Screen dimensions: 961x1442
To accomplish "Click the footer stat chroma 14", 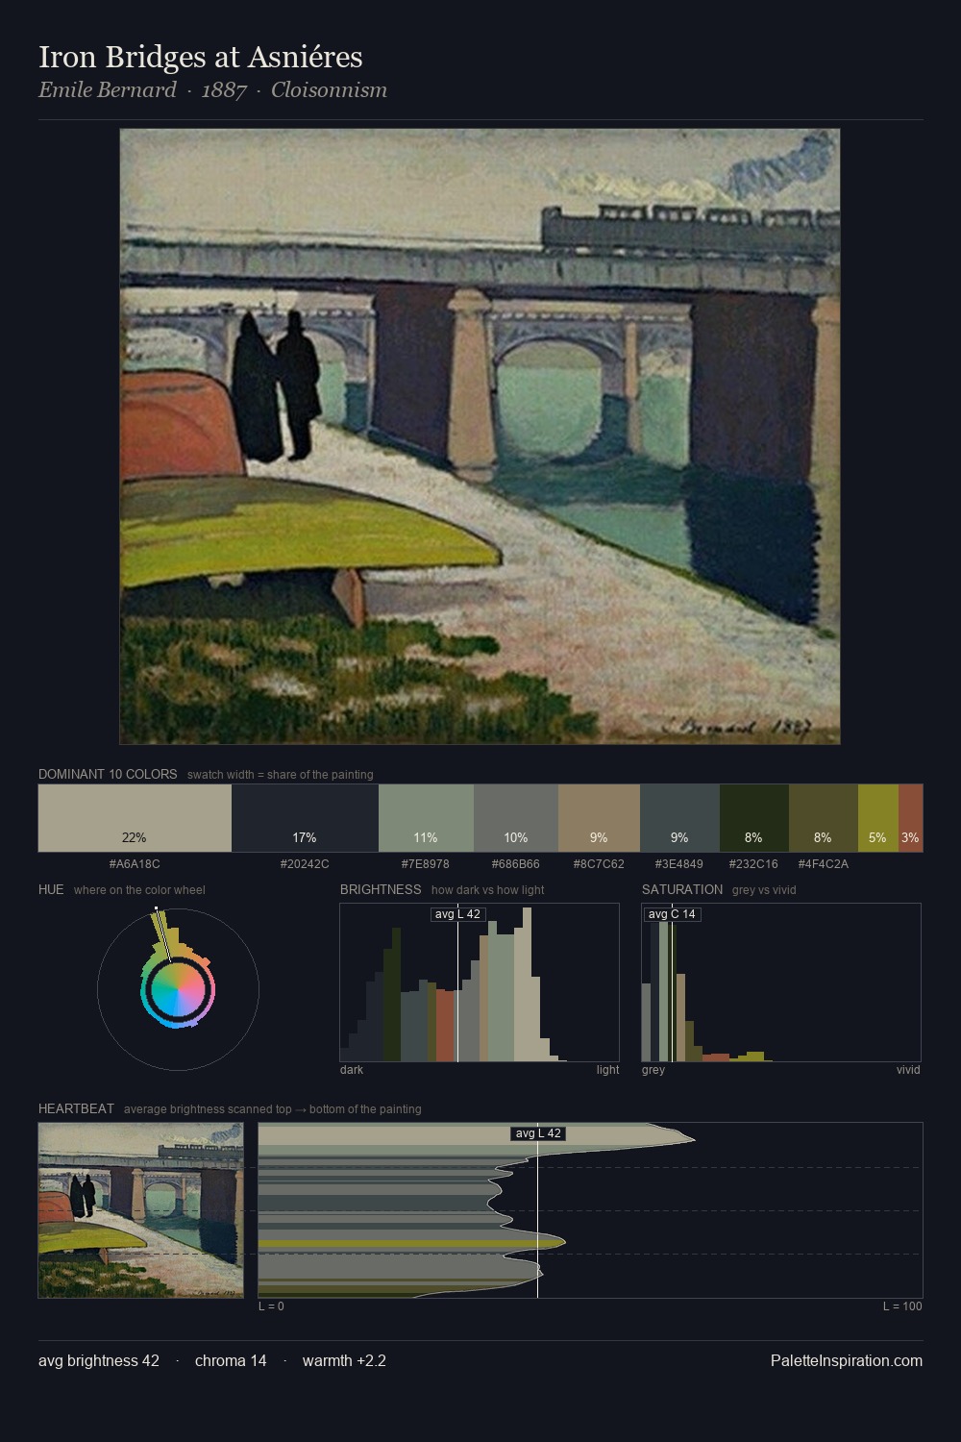I will tap(231, 1360).
